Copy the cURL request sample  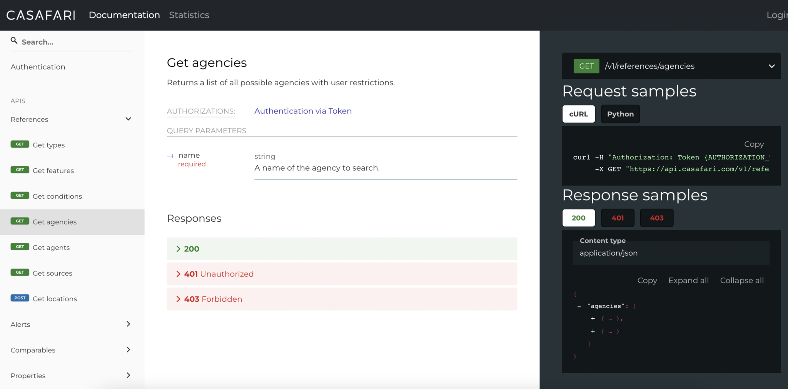coord(753,144)
